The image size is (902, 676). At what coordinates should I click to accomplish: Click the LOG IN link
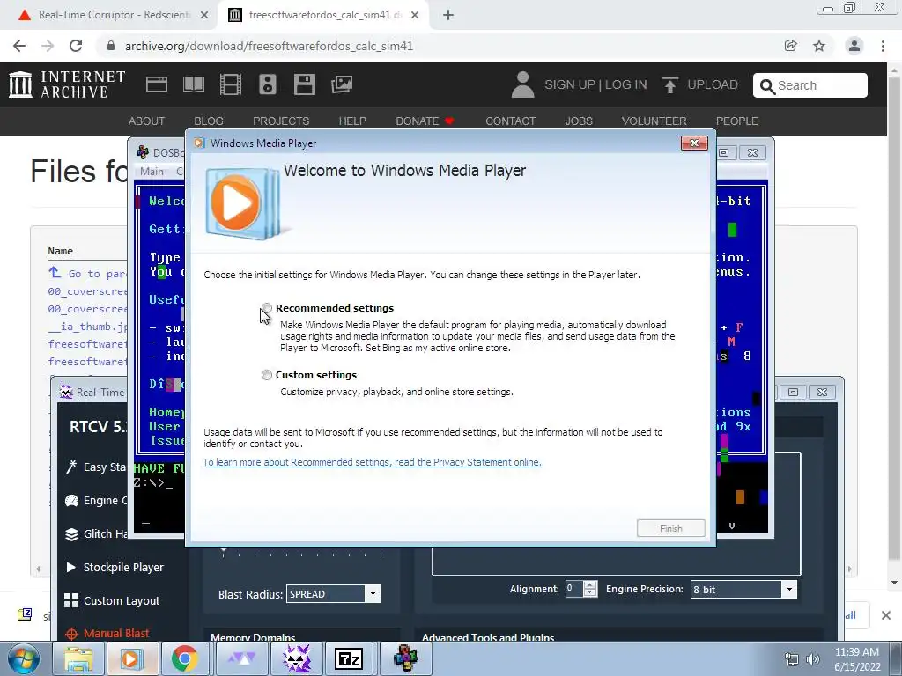tap(626, 85)
